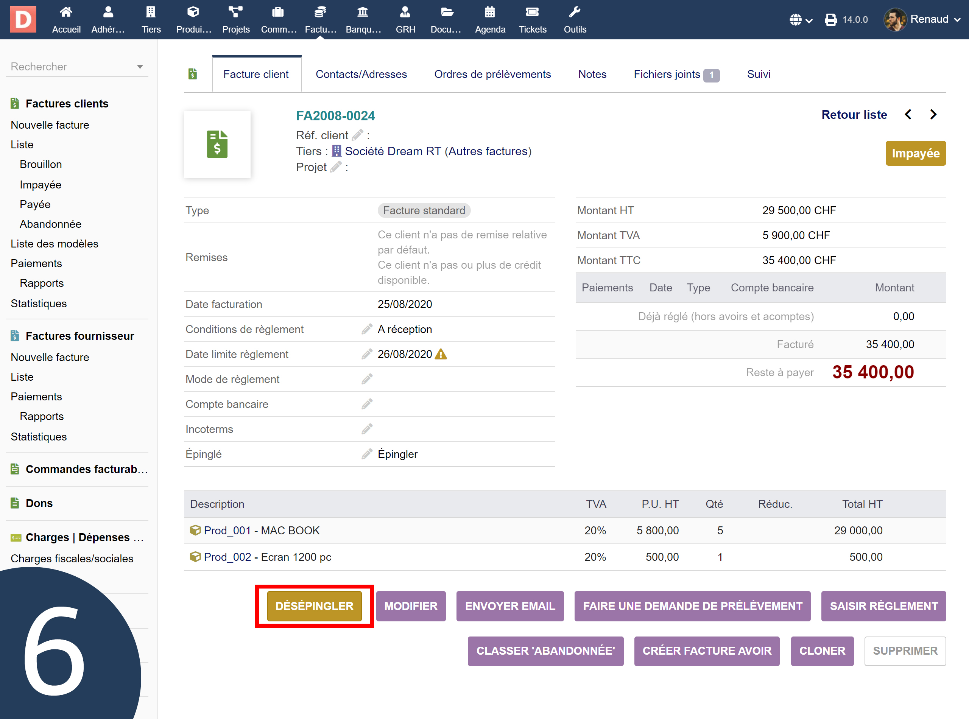Go to previous invoice arrow
The height and width of the screenshot is (719, 969).
click(908, 114)
